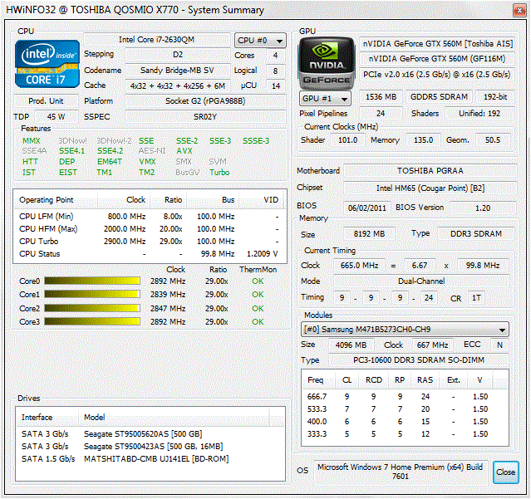Select the Seagate ST95005620AS drive row
This screenshot has height=499, width=531.
click(x=150, y=434)
